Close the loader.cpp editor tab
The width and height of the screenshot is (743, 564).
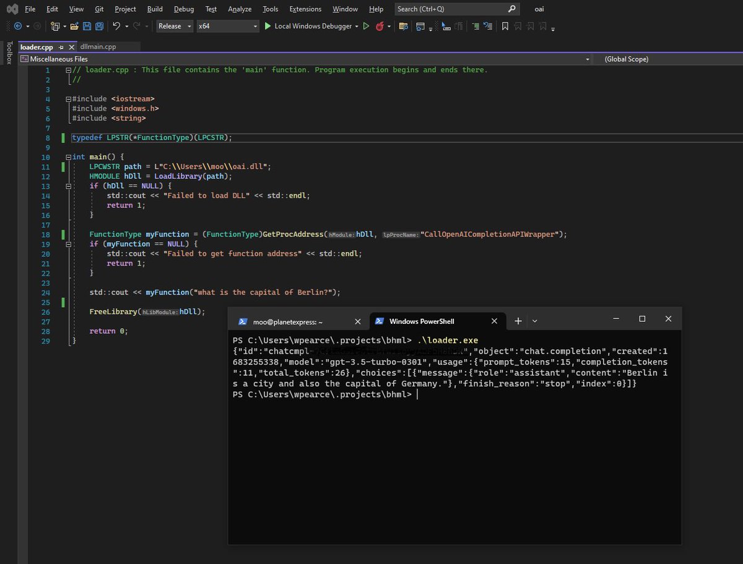(x=70, y=46)
